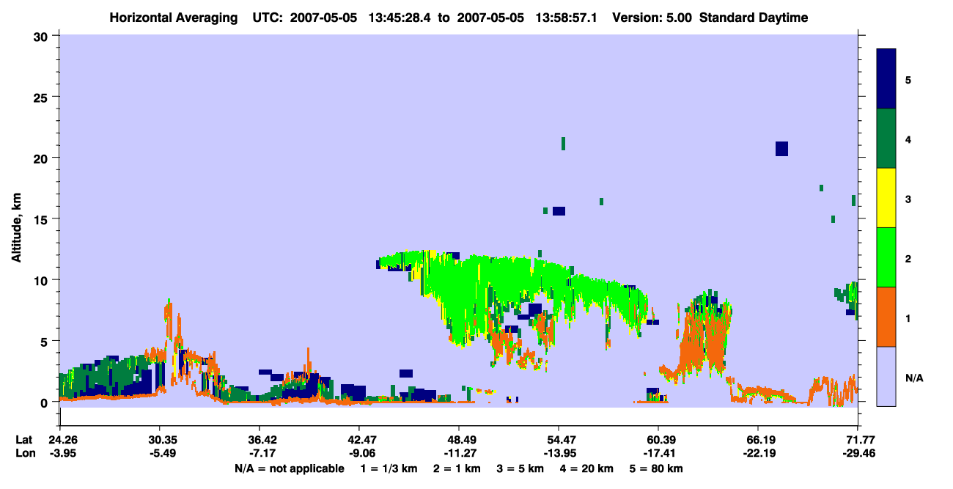Click the isolated dark blue square near 20 km

(x=781, y=149)
